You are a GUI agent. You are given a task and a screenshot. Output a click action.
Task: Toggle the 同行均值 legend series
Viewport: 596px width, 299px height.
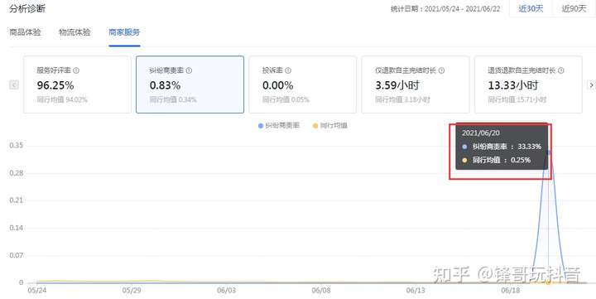[330, 126]
